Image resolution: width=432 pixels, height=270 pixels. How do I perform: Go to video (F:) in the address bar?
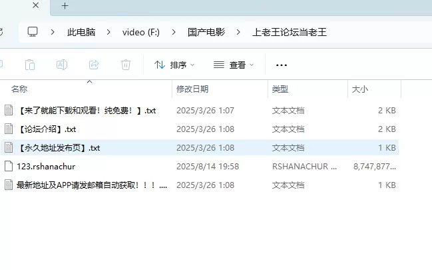pos(141,32)
